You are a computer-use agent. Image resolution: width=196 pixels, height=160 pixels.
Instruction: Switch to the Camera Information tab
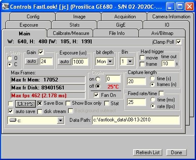[171, 17]
